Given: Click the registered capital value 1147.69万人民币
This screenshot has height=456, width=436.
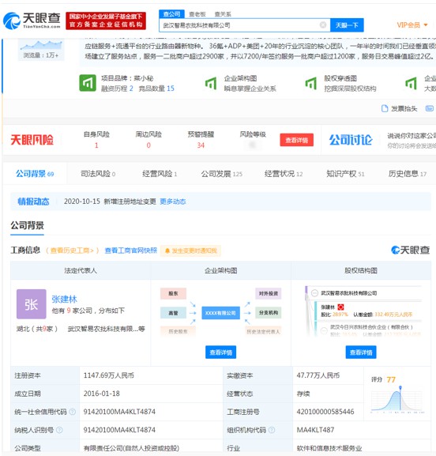Looking at the screenshot, I should 109,375.
